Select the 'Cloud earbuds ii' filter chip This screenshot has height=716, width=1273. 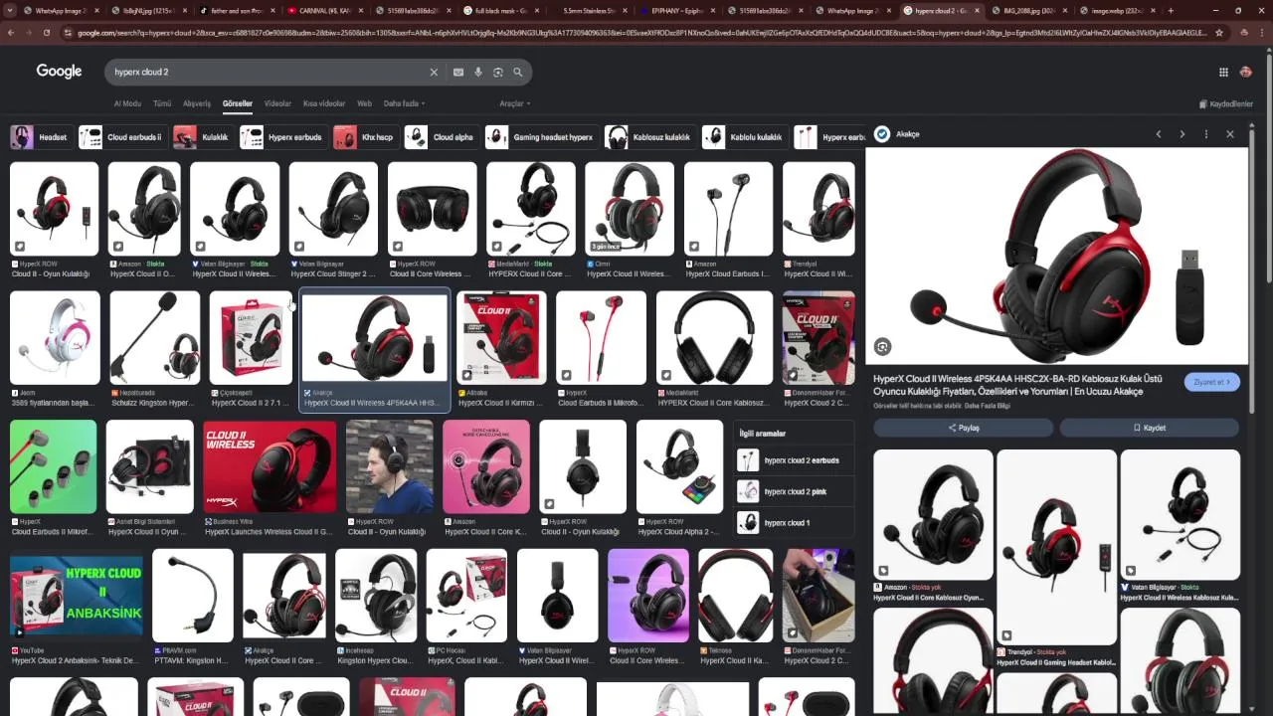[121, 137]
